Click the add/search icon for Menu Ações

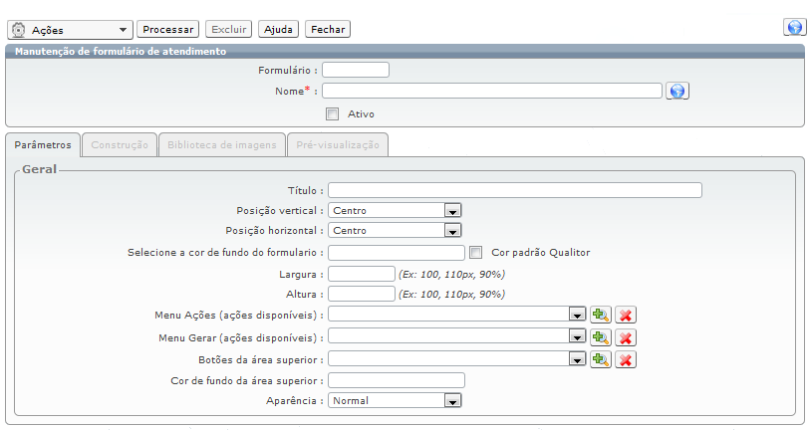[x=601, y=315]
